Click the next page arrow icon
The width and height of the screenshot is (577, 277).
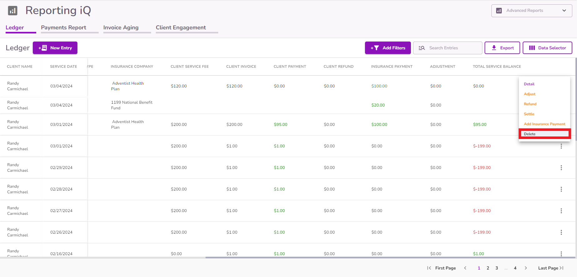526,268
